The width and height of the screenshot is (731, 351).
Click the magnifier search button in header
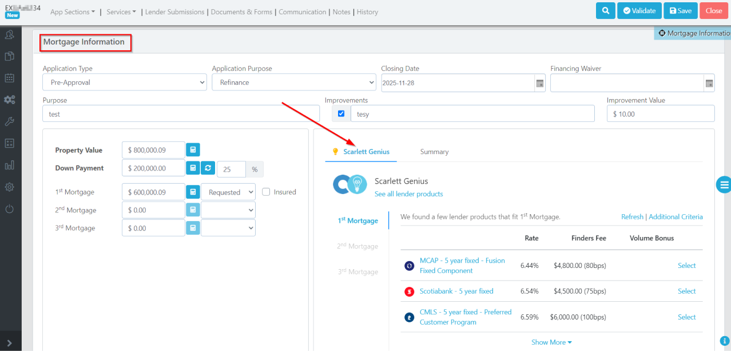(605, 11)
